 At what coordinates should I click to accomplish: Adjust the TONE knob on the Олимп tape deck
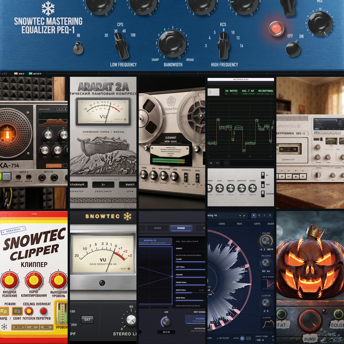click(x=143, y=175)
